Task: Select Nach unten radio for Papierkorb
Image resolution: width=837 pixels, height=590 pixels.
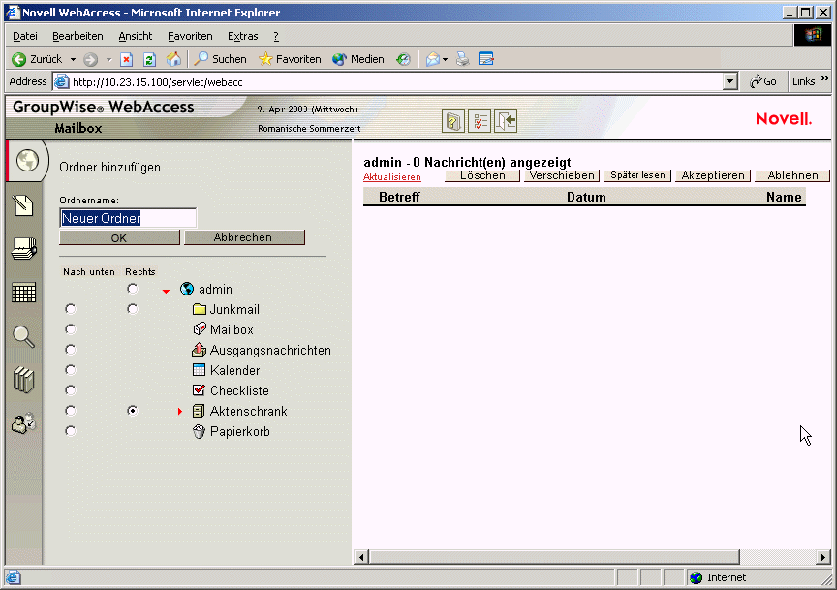Action: point(71,431)
